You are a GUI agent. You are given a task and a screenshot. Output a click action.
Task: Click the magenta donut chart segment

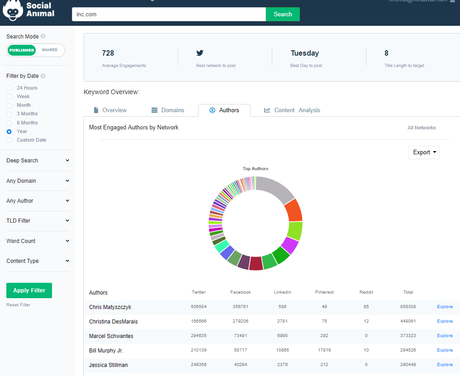[290, 245]
